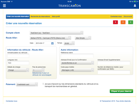Click the Déconnecté tab
The height and width of the screenshot is (104, 139).
(128, 16)
